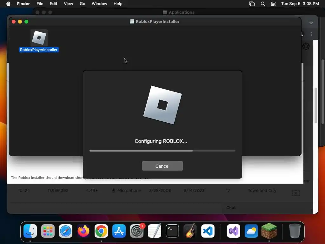Click the 3/28/2008 created date

point(160,191)
